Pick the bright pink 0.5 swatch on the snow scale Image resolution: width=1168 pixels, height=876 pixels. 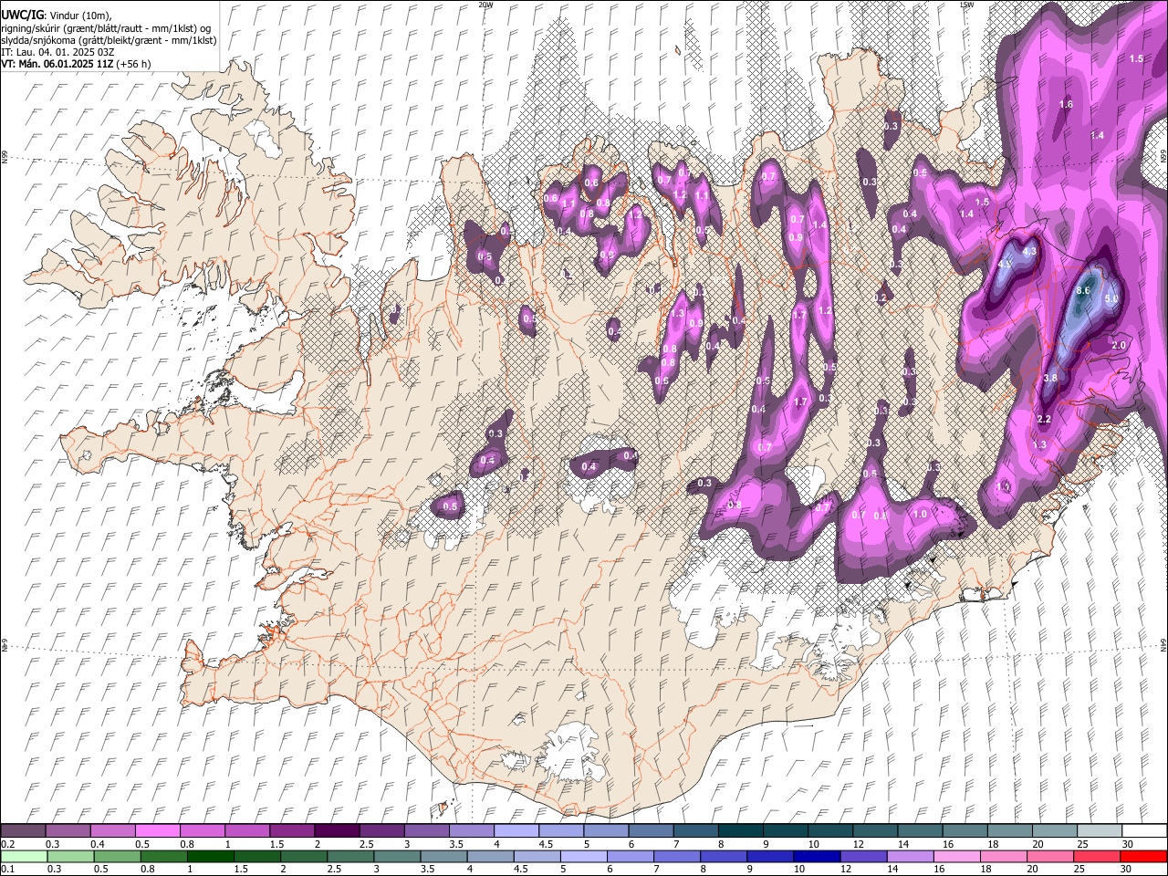pos(157,831)
